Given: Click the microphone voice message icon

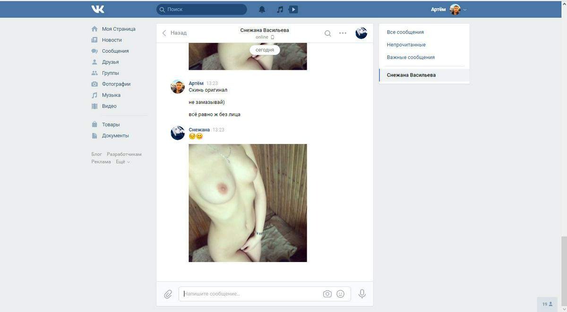Looking at the screenshot, I should click(362, 294).
